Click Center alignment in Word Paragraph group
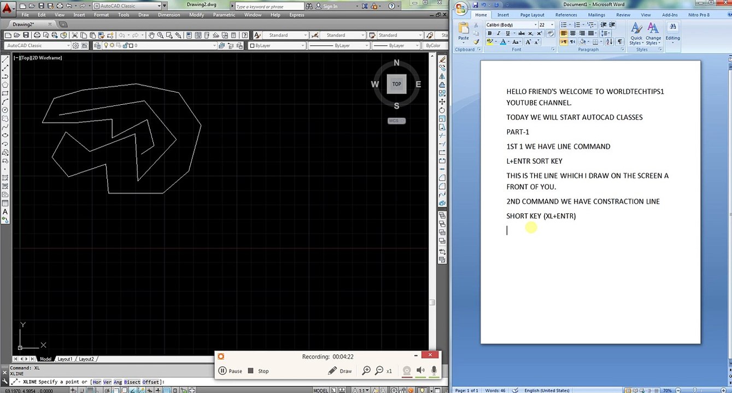This screenshot has height=393, width=732. [x=573, y=33]
